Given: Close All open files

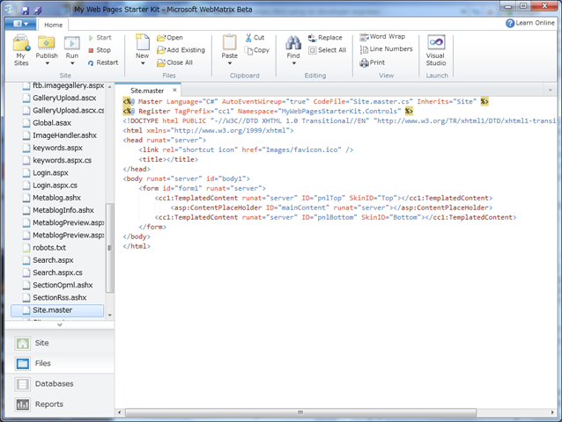Looking at the screenshot, I should [175, 62].
